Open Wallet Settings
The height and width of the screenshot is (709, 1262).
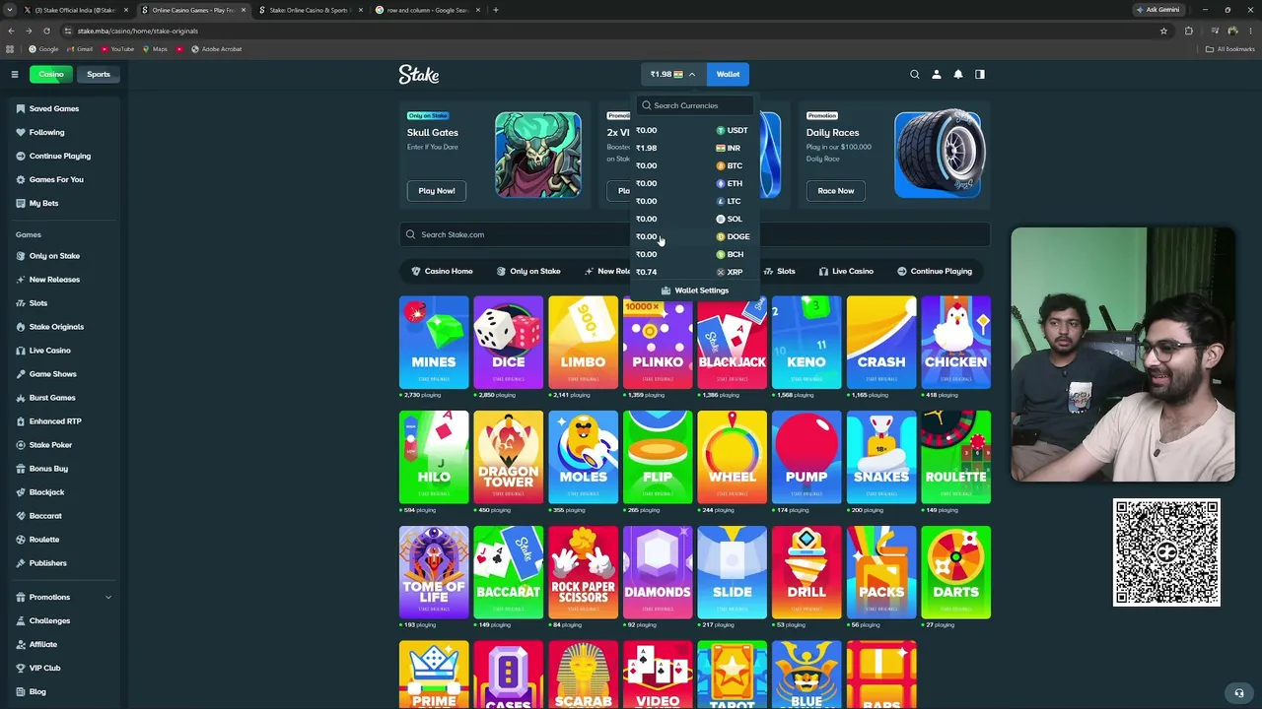[695, 290]
